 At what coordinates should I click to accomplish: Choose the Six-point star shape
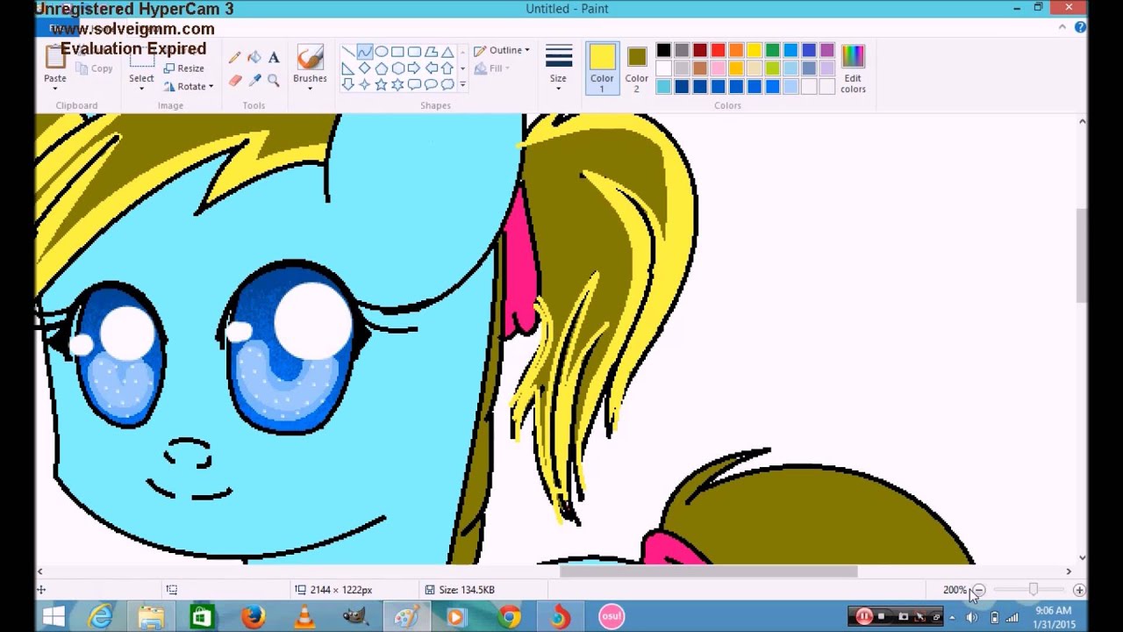click(x=397, y=84)
